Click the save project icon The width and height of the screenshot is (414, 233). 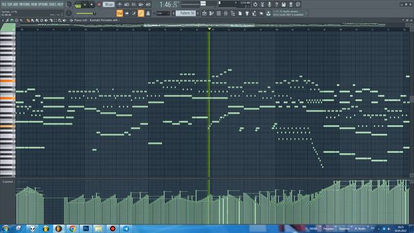[x=283, y=5]
